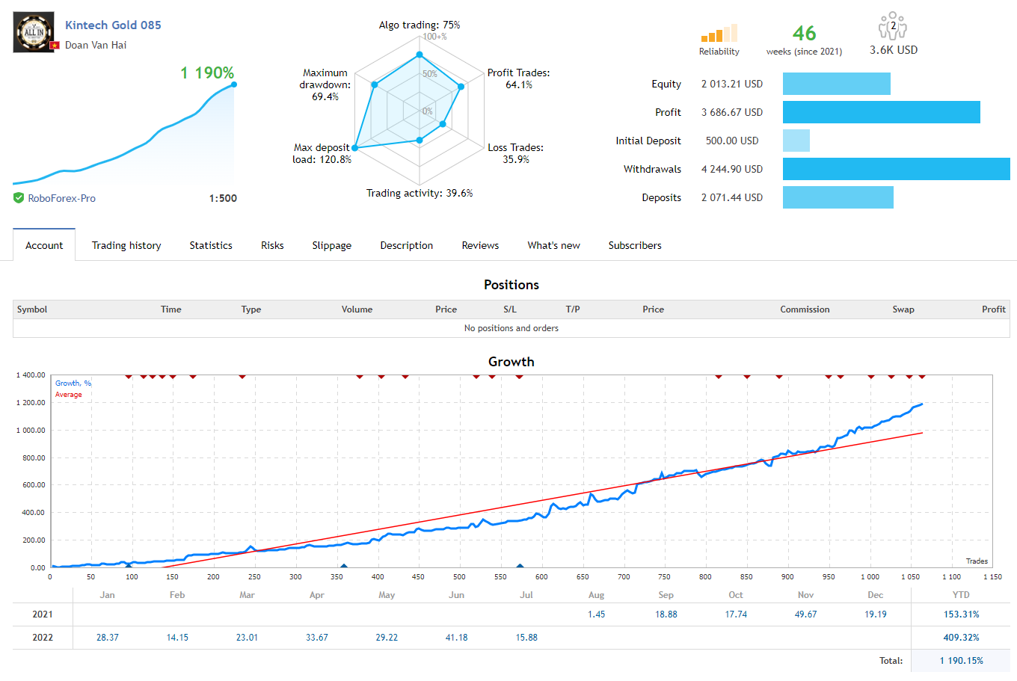Show the Subscribers tab
The width and height of the screenshot is (1017, 681).
(x=635, y=245)
